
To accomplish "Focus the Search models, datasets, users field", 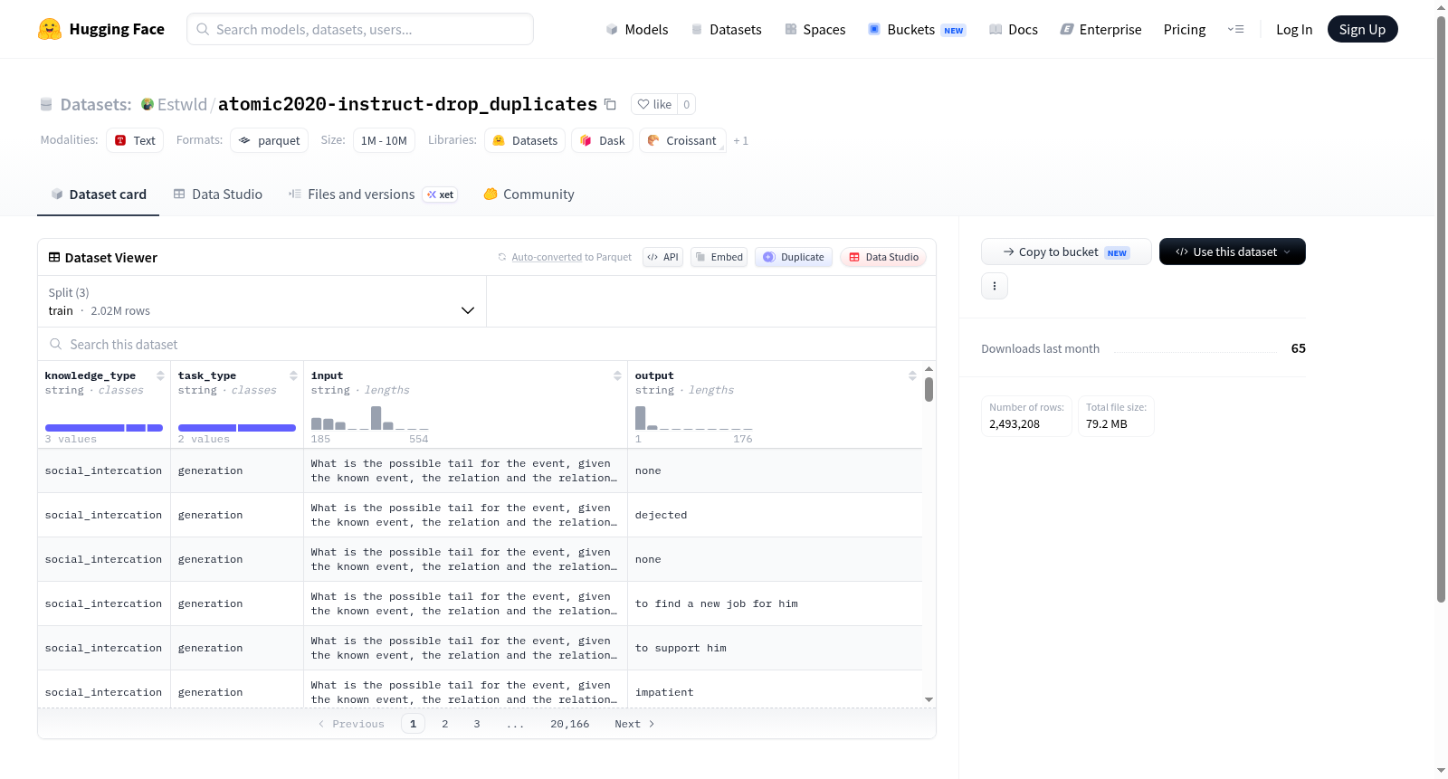I will (x=360, y=29).
